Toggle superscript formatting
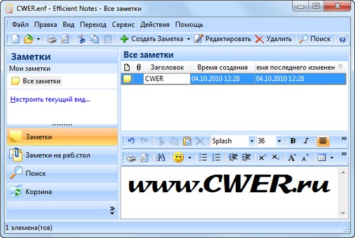This screenshot has width=355, height=238. tap(262, 157)
